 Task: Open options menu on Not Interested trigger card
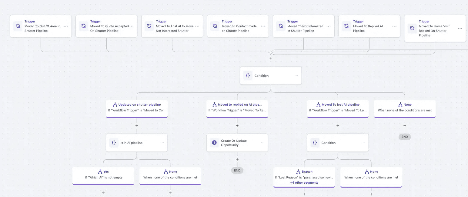point(329,26)
